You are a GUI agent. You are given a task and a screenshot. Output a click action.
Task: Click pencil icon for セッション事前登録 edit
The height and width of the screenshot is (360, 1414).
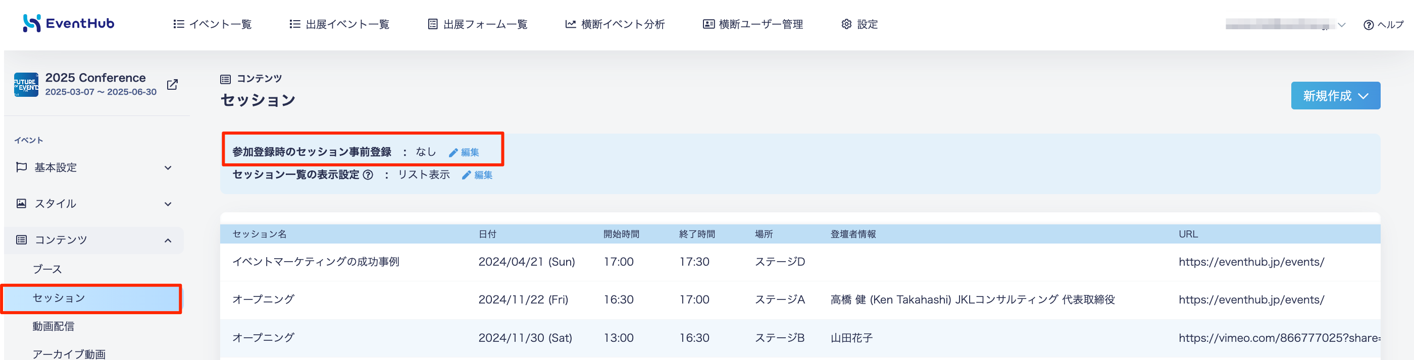(x=453, y=152)
